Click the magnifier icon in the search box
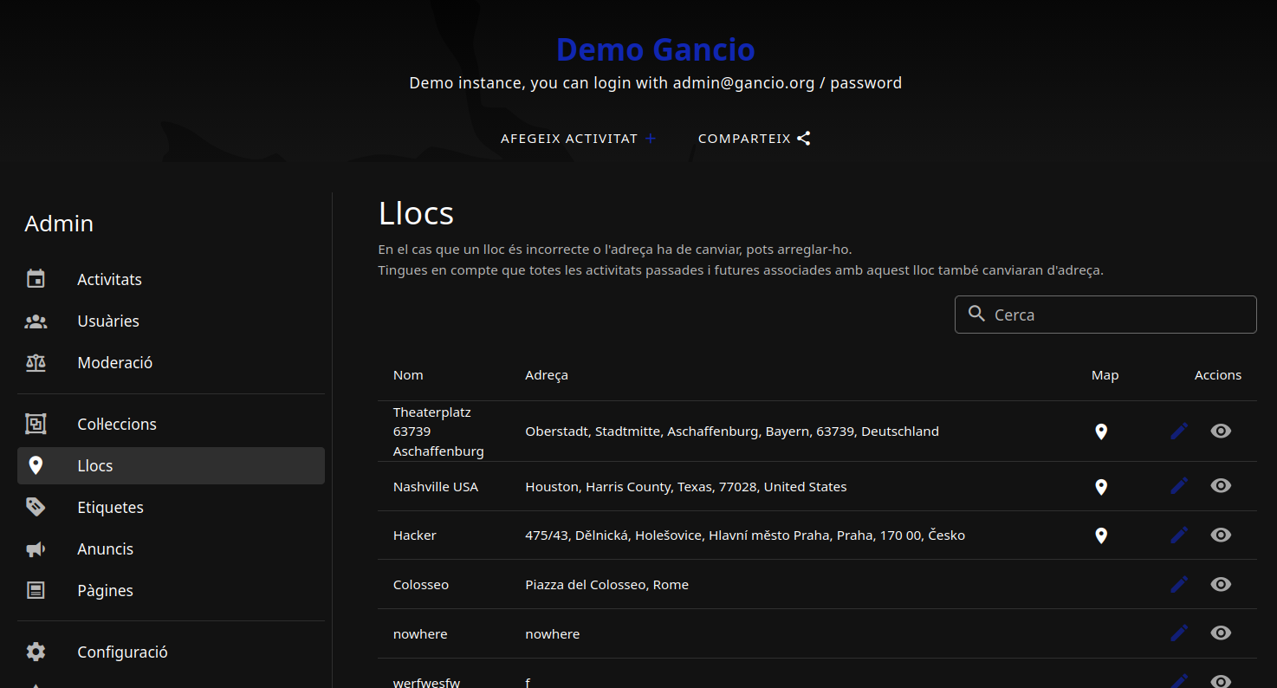Screen dimensions: 1277x688 tap(976, 314)
